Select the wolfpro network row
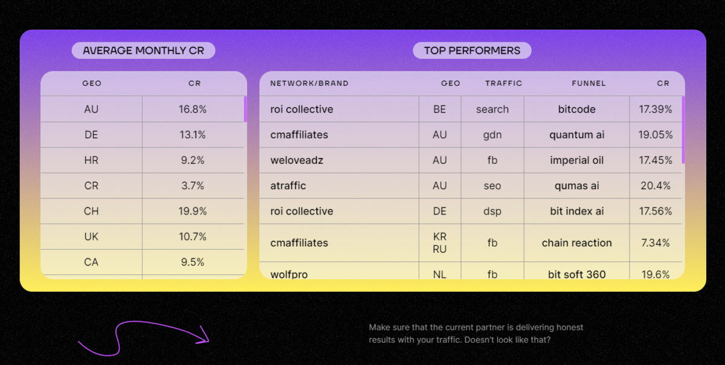 point(471,271)
